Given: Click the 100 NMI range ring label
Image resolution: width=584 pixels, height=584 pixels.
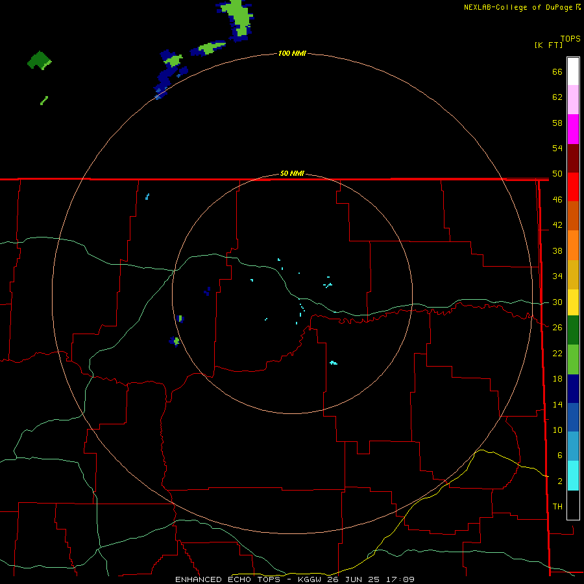Looking at the screenshot, I should tap(292, 53).
